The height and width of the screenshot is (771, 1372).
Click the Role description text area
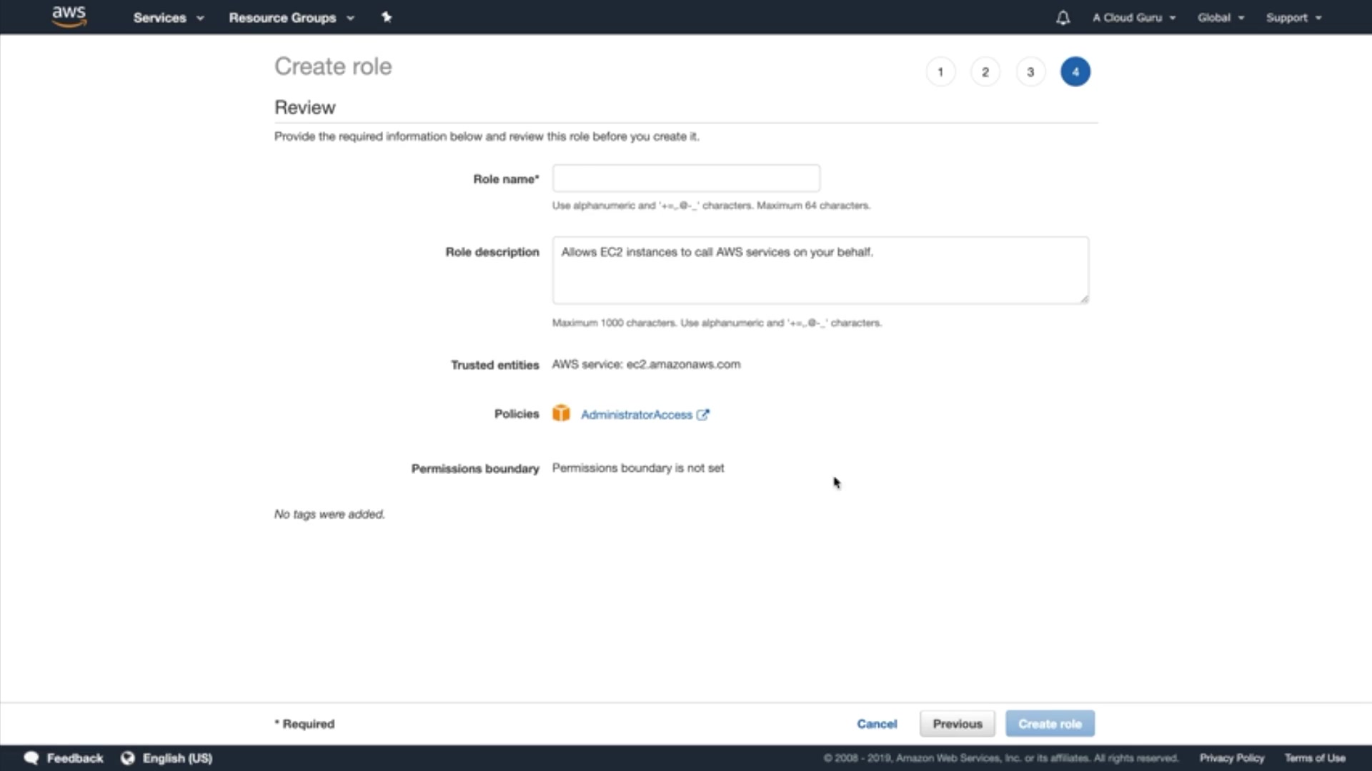click(x=820, y=271)
